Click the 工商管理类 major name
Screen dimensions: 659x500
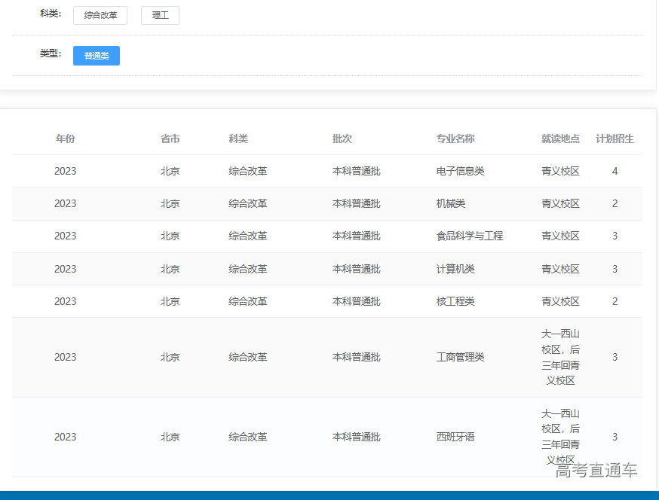(460, 357)
